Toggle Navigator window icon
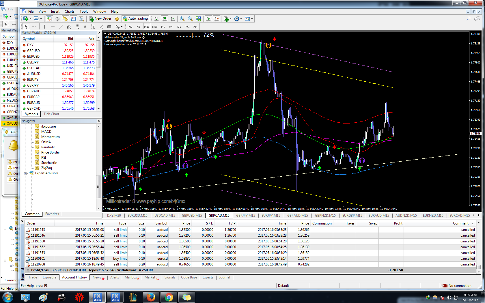485x303 pixels. coord(65,19)
